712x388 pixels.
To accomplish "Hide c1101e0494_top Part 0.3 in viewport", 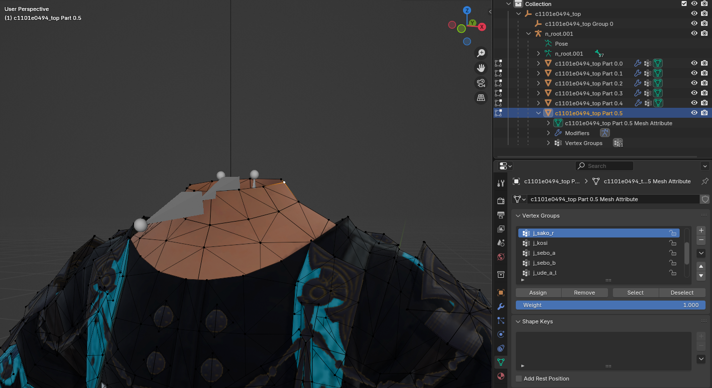I will 694,93.
